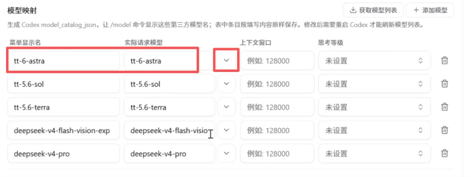471x177 pixels.
Task: Focus the deepseek-v4-pro actual request model field
Action: point(169,153)
